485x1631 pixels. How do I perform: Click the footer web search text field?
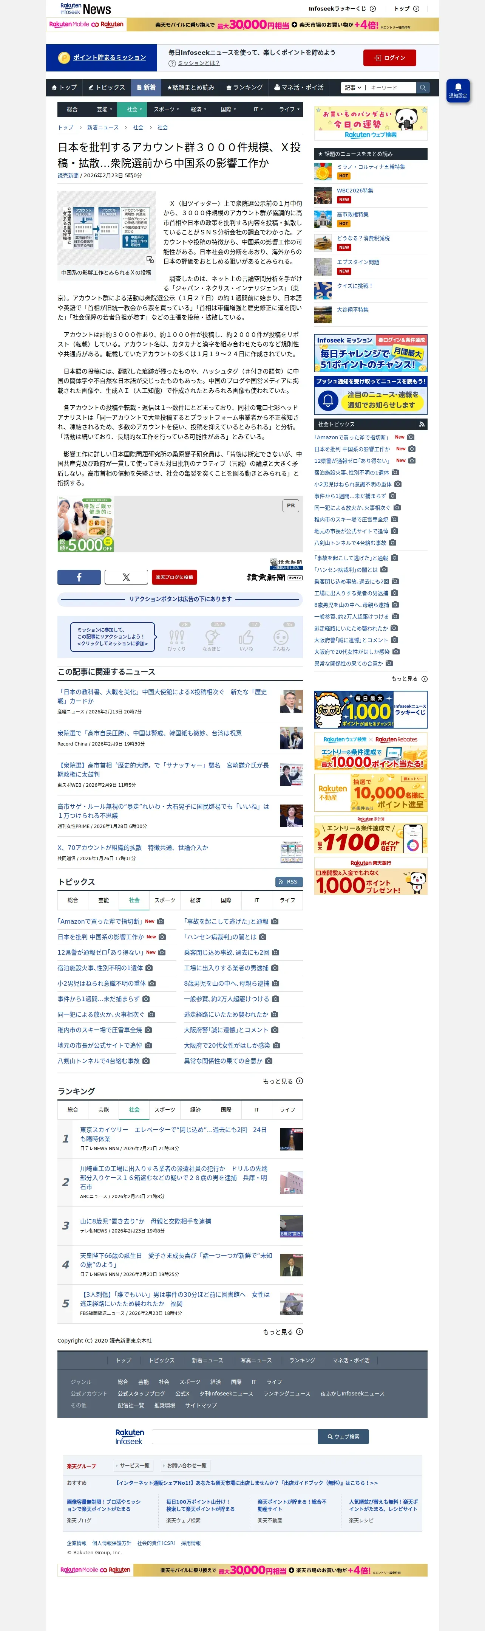235,1437
